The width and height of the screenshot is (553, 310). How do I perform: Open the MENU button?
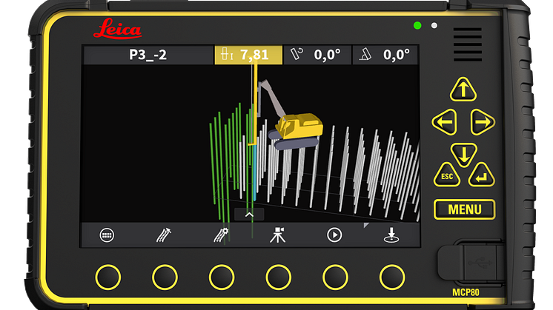coord(465,209)
